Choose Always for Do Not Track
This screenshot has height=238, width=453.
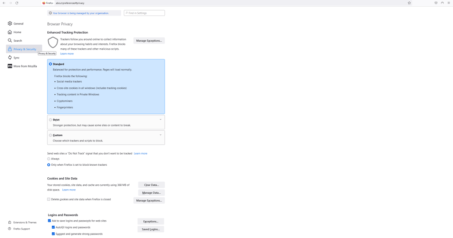coord(49,159)
